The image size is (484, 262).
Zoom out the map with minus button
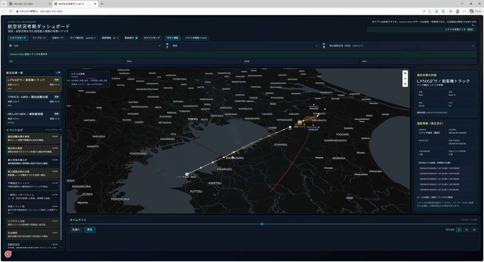click(405, 79)
